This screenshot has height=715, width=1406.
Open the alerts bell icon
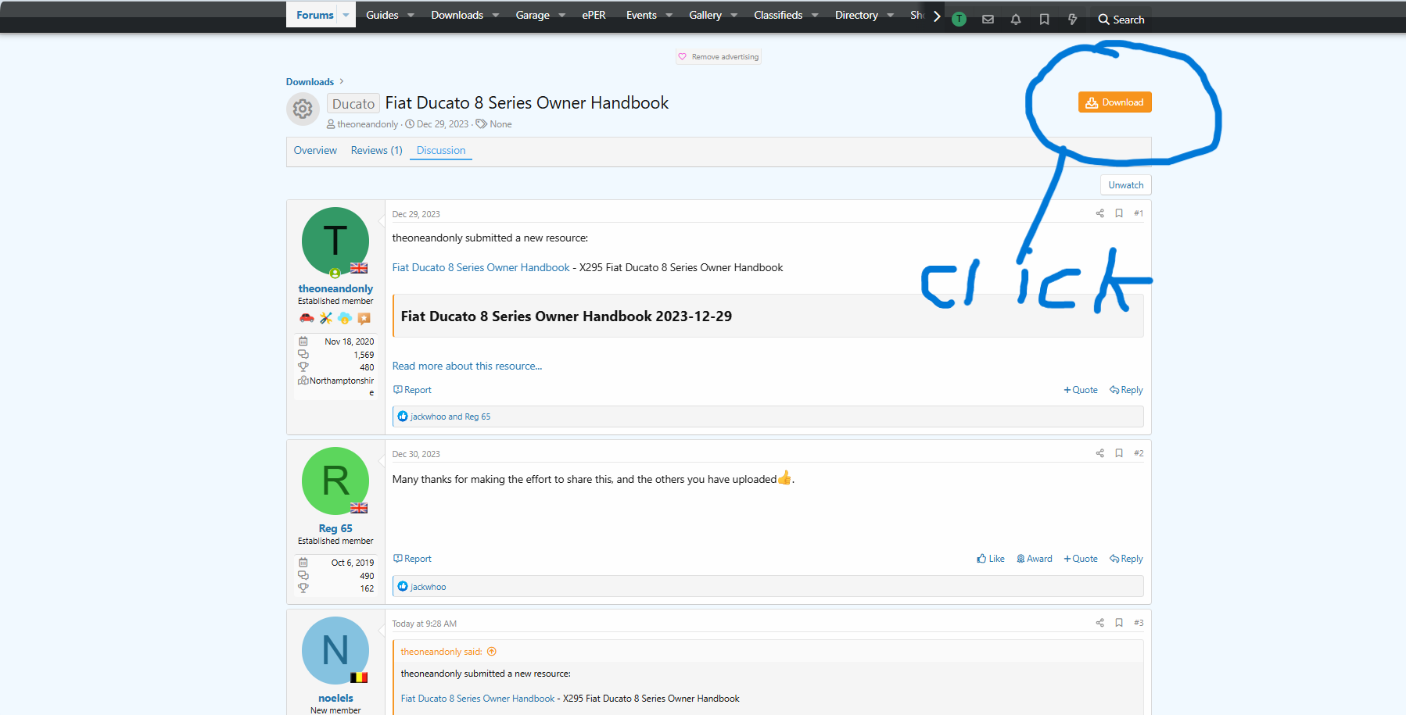pos(1016,19)
